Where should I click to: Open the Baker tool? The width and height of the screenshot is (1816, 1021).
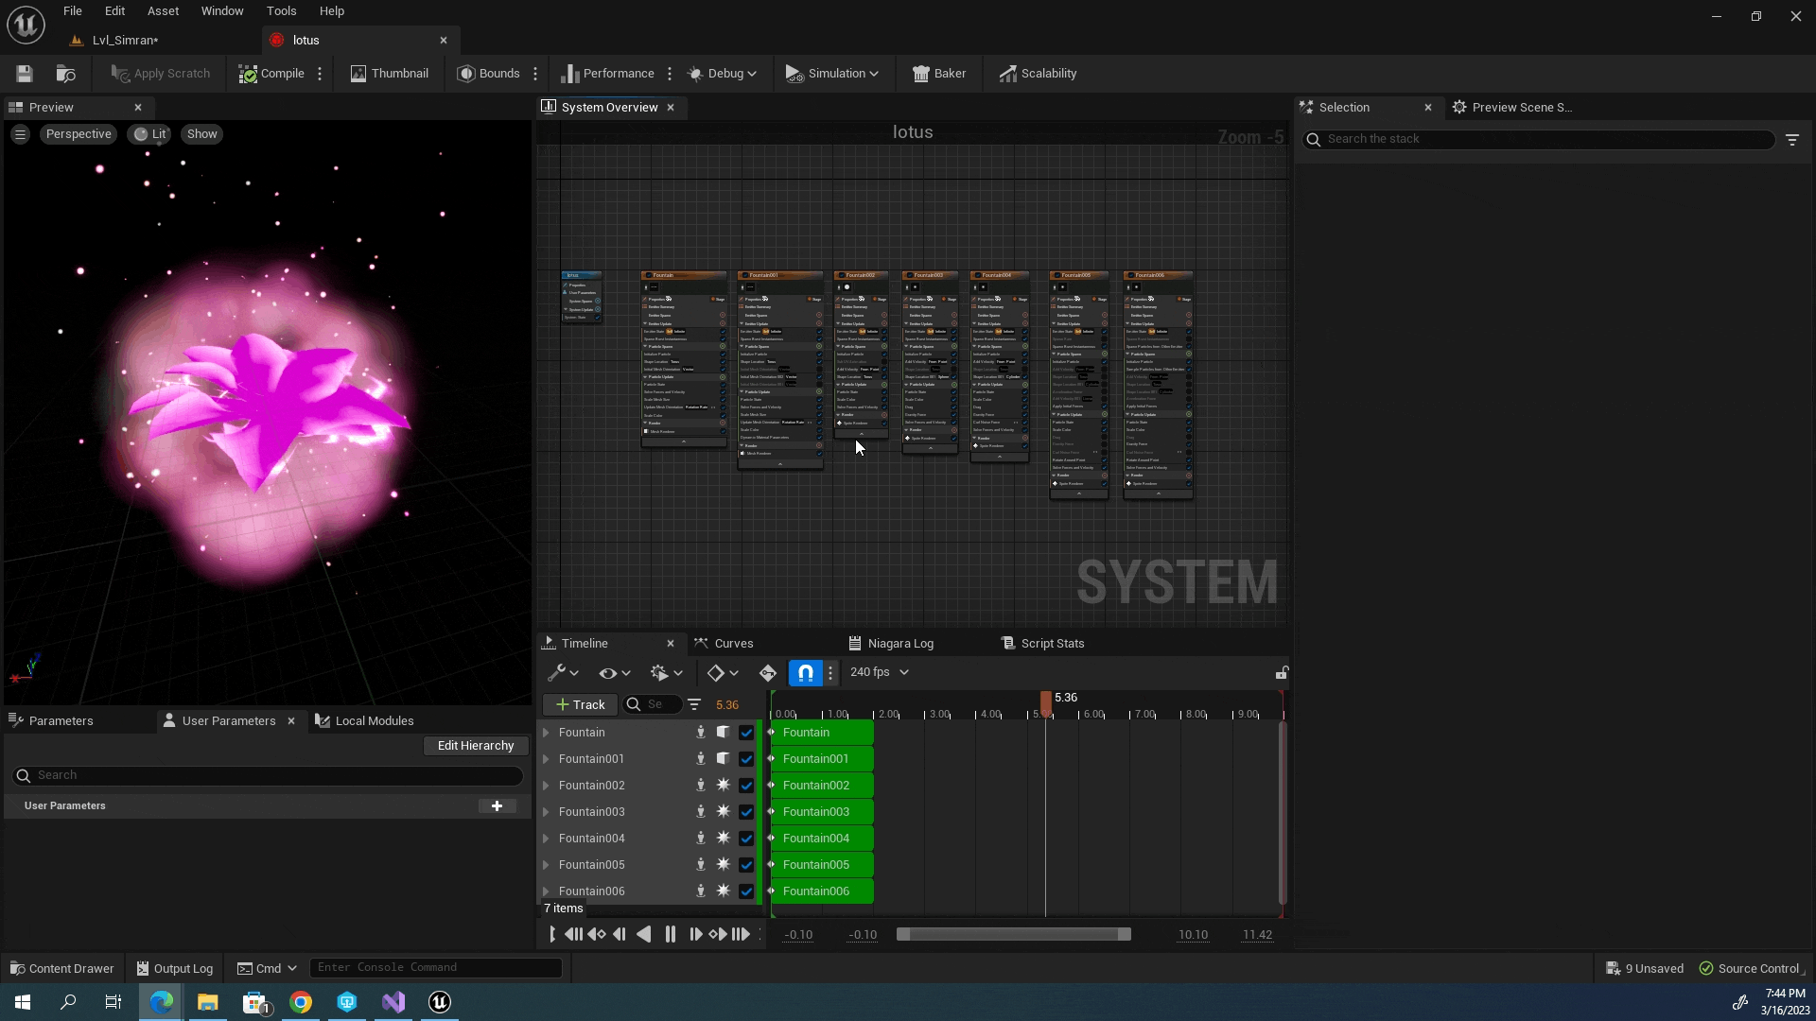coord(939,74)
